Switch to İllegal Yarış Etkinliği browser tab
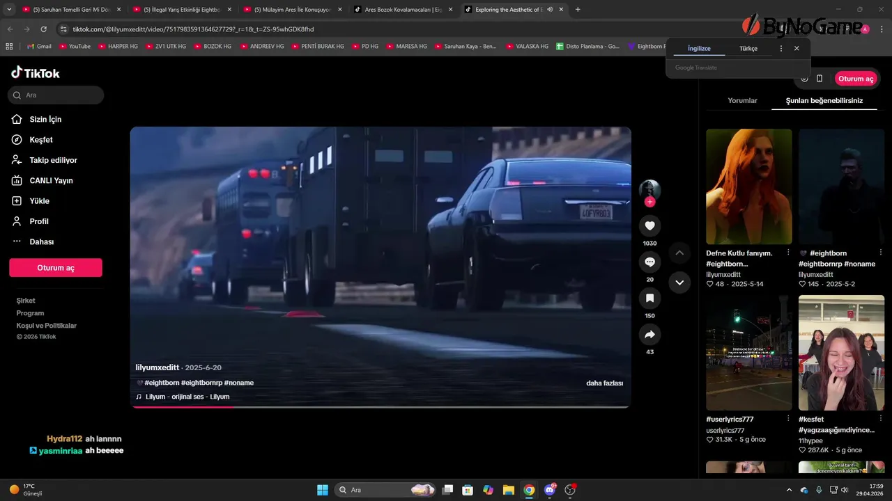 (181, 10)
